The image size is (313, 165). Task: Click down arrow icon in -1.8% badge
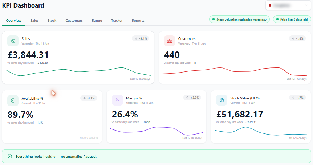[x=293, y=38]
